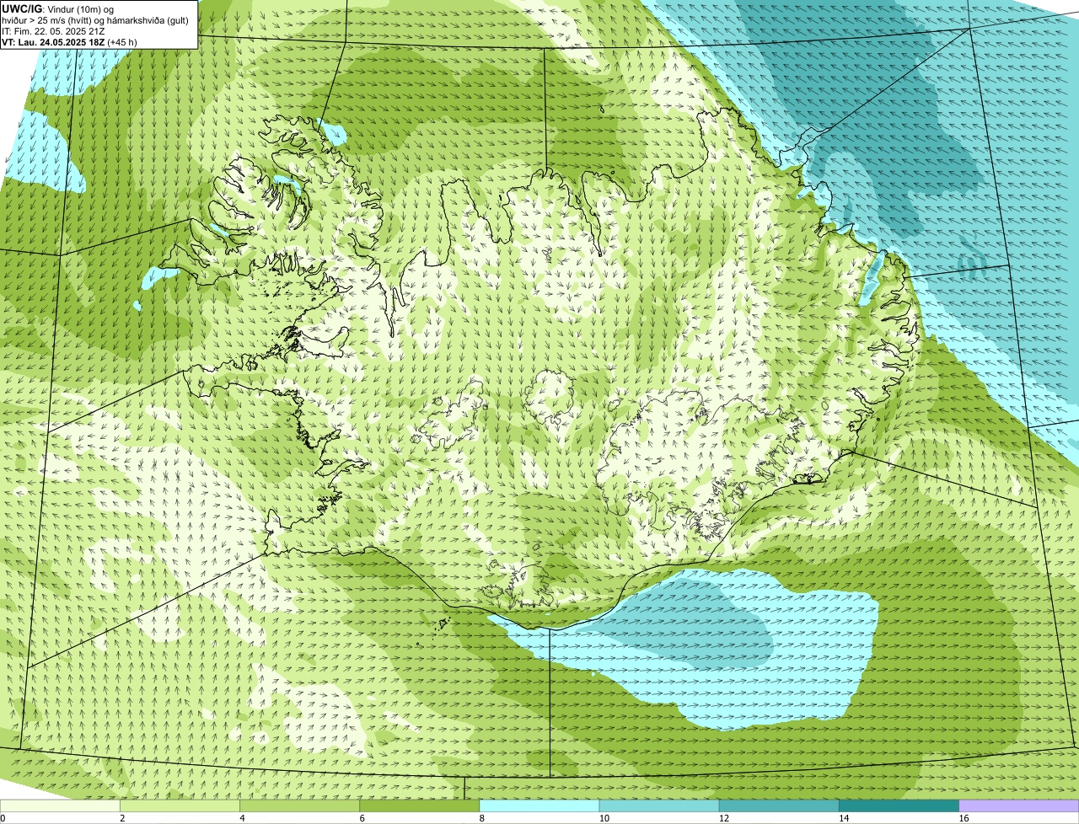Click the legend value label 0
Image resolution: width=1079 pixels, height=824 pixels.
click(x=3, y=818)
